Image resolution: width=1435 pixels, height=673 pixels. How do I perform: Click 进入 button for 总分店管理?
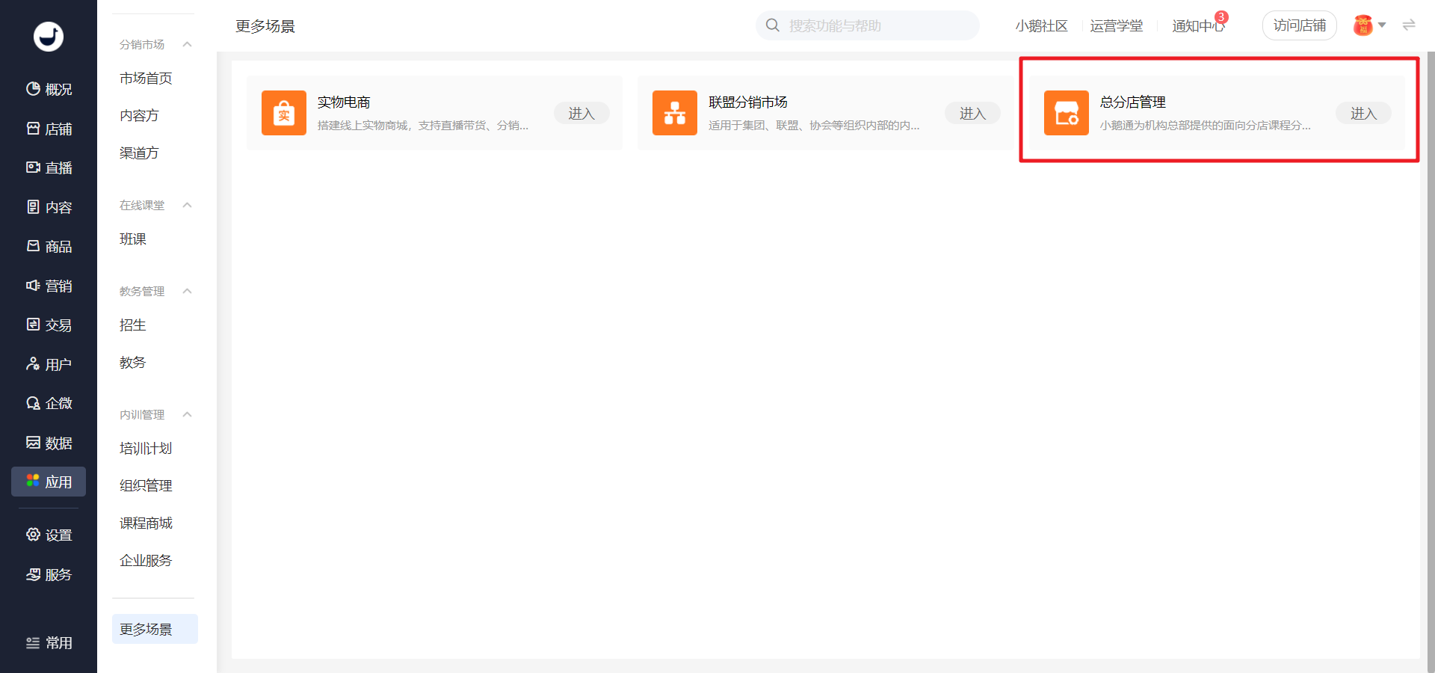(x=1363, y=113)
